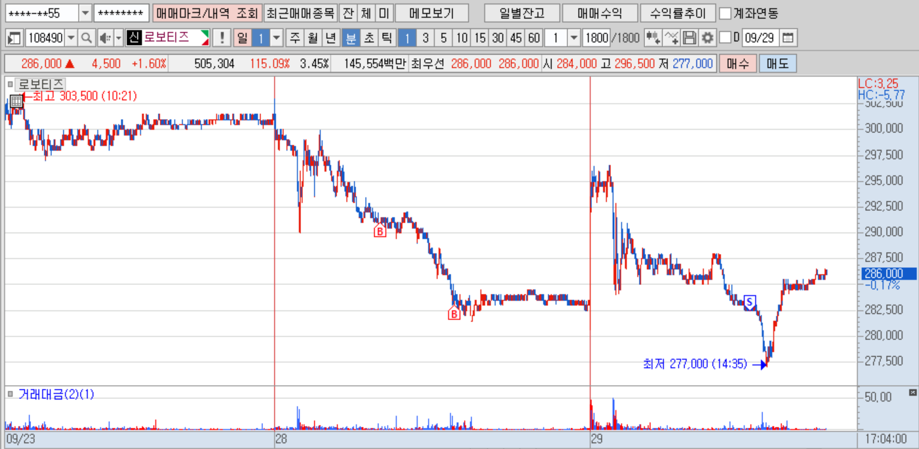
Task: Open the add candlestick chart icon
Action: pyautogui.click(x=653, y=38)
